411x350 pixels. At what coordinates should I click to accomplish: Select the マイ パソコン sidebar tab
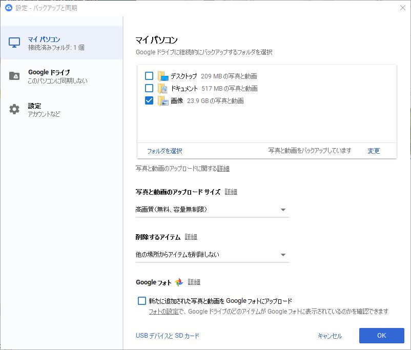coord(61,43)
